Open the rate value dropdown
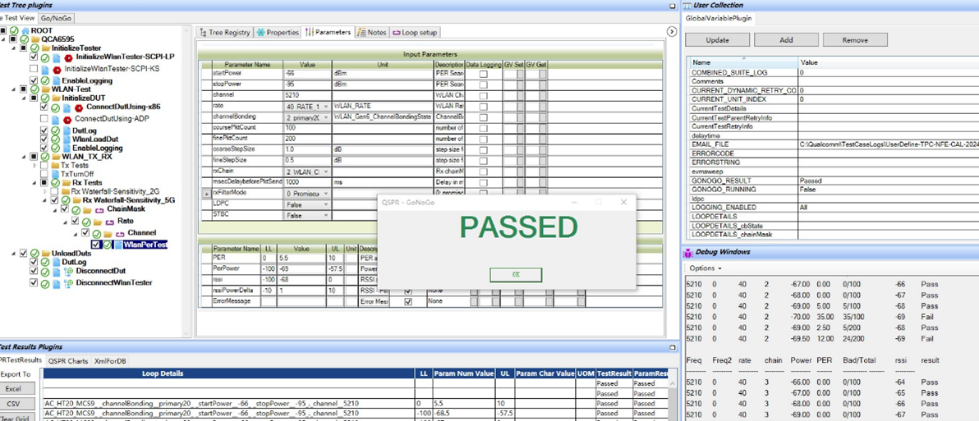 coord(326,107)
